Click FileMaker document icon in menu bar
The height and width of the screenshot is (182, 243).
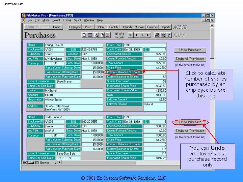24,20
